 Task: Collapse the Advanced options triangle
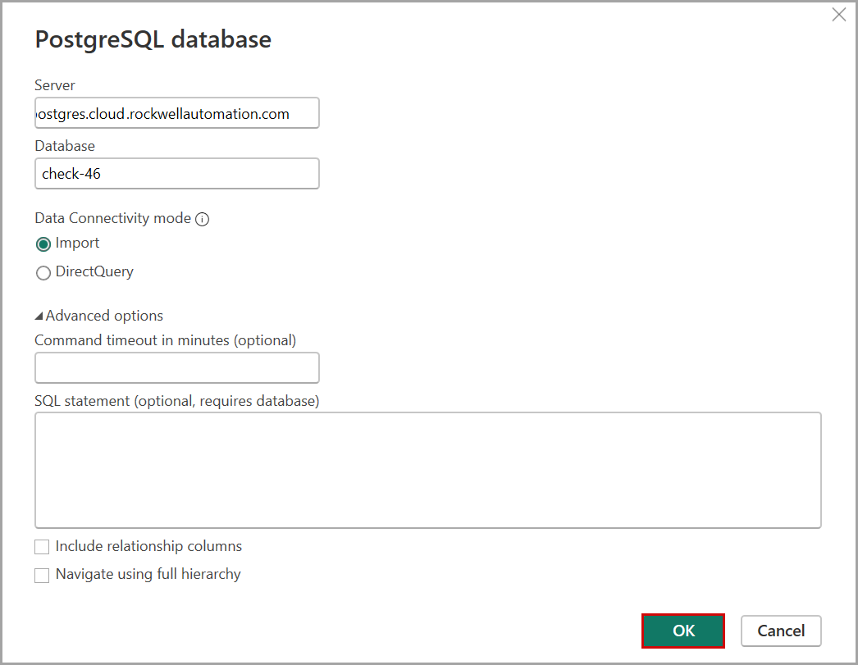[x=39, y=317]
